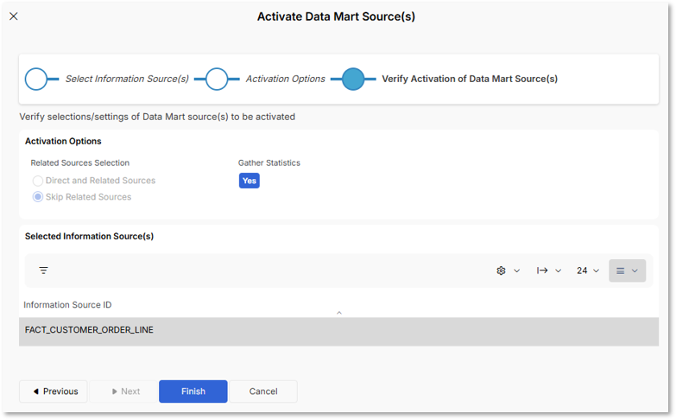Toggle the Gather Statistics Yes switch

click(x=250, y=181)
